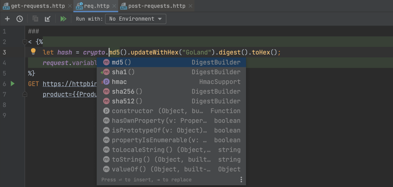Screen dimensions: 393x187
Task: Click the copy icon in the toolbar
Action: point(35,19)
